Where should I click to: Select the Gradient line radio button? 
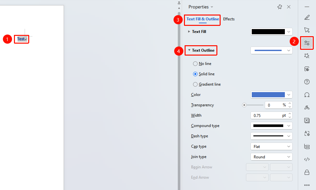[x=195, y=84]
